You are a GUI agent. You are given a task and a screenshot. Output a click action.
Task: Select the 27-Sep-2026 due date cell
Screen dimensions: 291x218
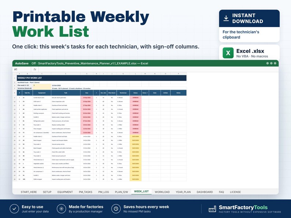(x=86, y=105)
